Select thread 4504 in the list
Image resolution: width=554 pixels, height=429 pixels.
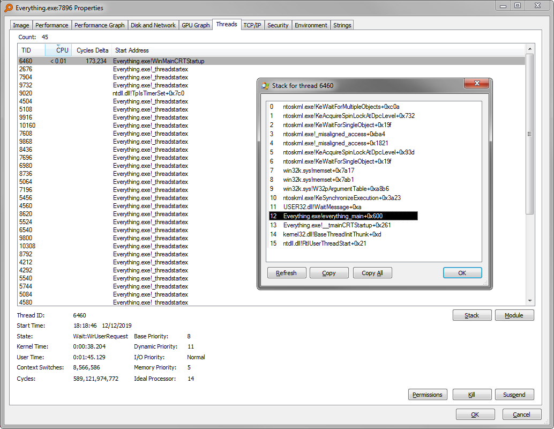[271, 101]
